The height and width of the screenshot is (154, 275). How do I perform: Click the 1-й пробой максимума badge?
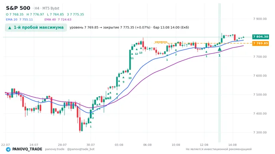(x=36, y=27)
